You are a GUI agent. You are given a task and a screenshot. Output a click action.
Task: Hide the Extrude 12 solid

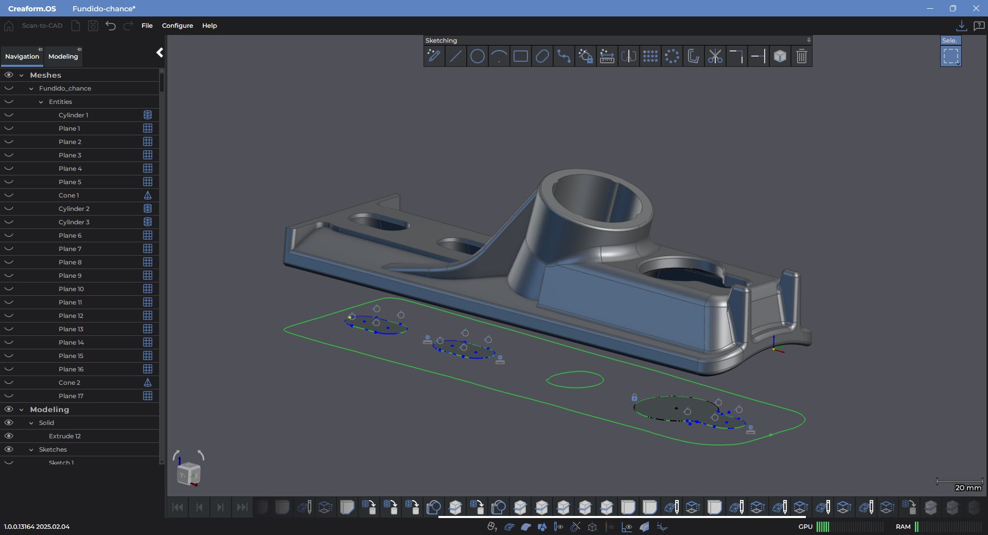point(9,436)
